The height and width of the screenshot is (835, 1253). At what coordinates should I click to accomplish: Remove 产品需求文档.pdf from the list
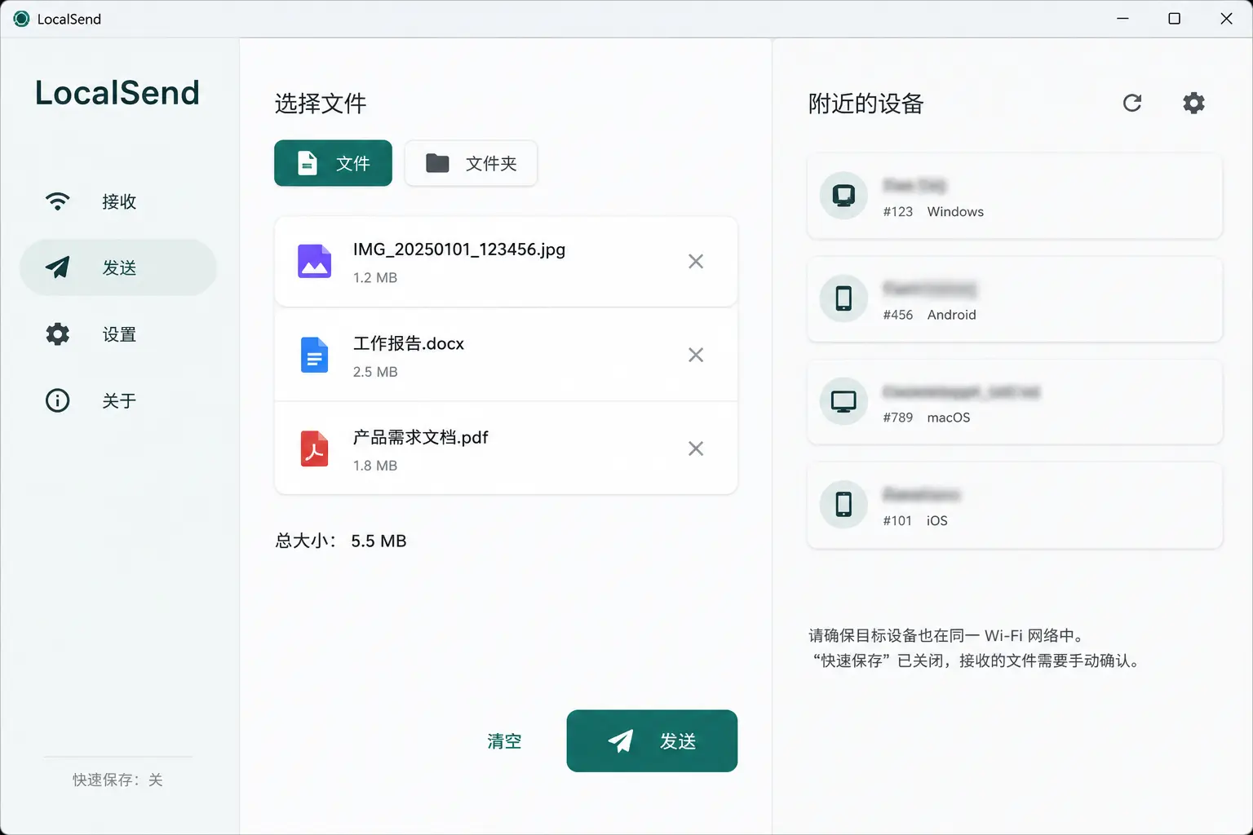coord(696,448)
